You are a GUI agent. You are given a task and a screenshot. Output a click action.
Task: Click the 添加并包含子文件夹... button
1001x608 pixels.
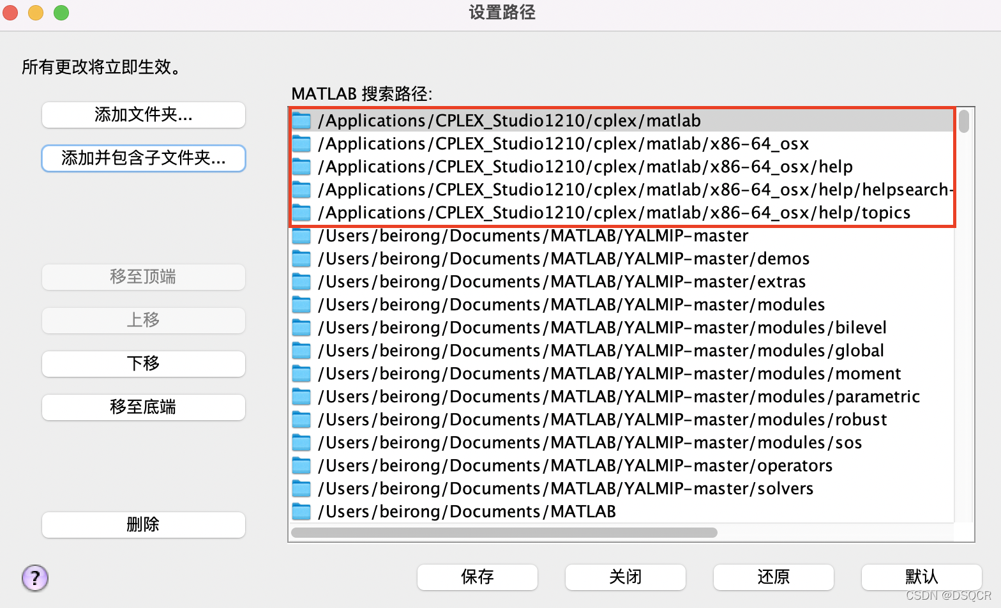pos(144,158)
